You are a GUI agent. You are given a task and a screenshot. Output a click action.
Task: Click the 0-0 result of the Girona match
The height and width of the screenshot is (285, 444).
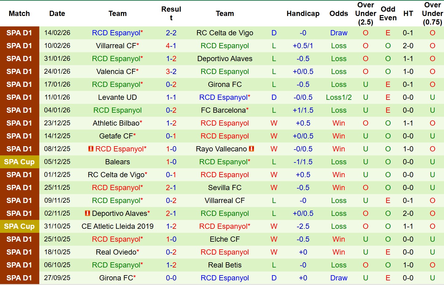coord(171,278)
